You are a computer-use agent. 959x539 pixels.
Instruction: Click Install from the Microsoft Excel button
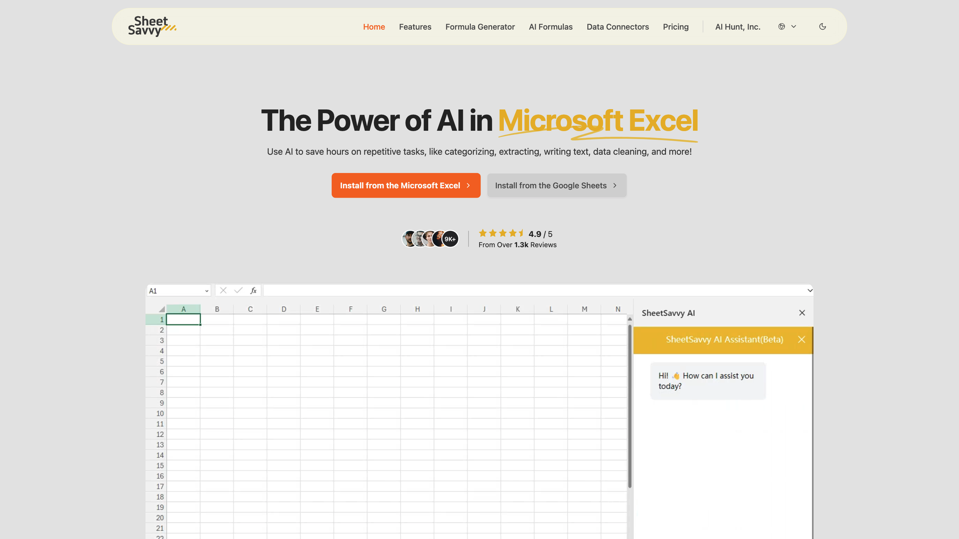[x=406, y=185]
